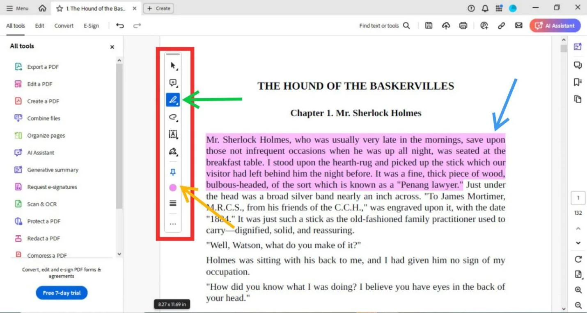The width and height of the screenshot is (587, 313).
Task: Open Create a PDF tool
Action: (37, 101)
